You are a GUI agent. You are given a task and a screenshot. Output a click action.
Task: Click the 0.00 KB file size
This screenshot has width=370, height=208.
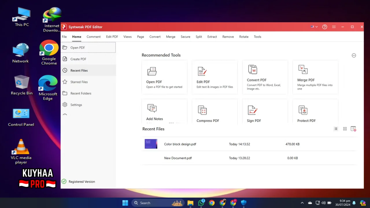(293, 158)
